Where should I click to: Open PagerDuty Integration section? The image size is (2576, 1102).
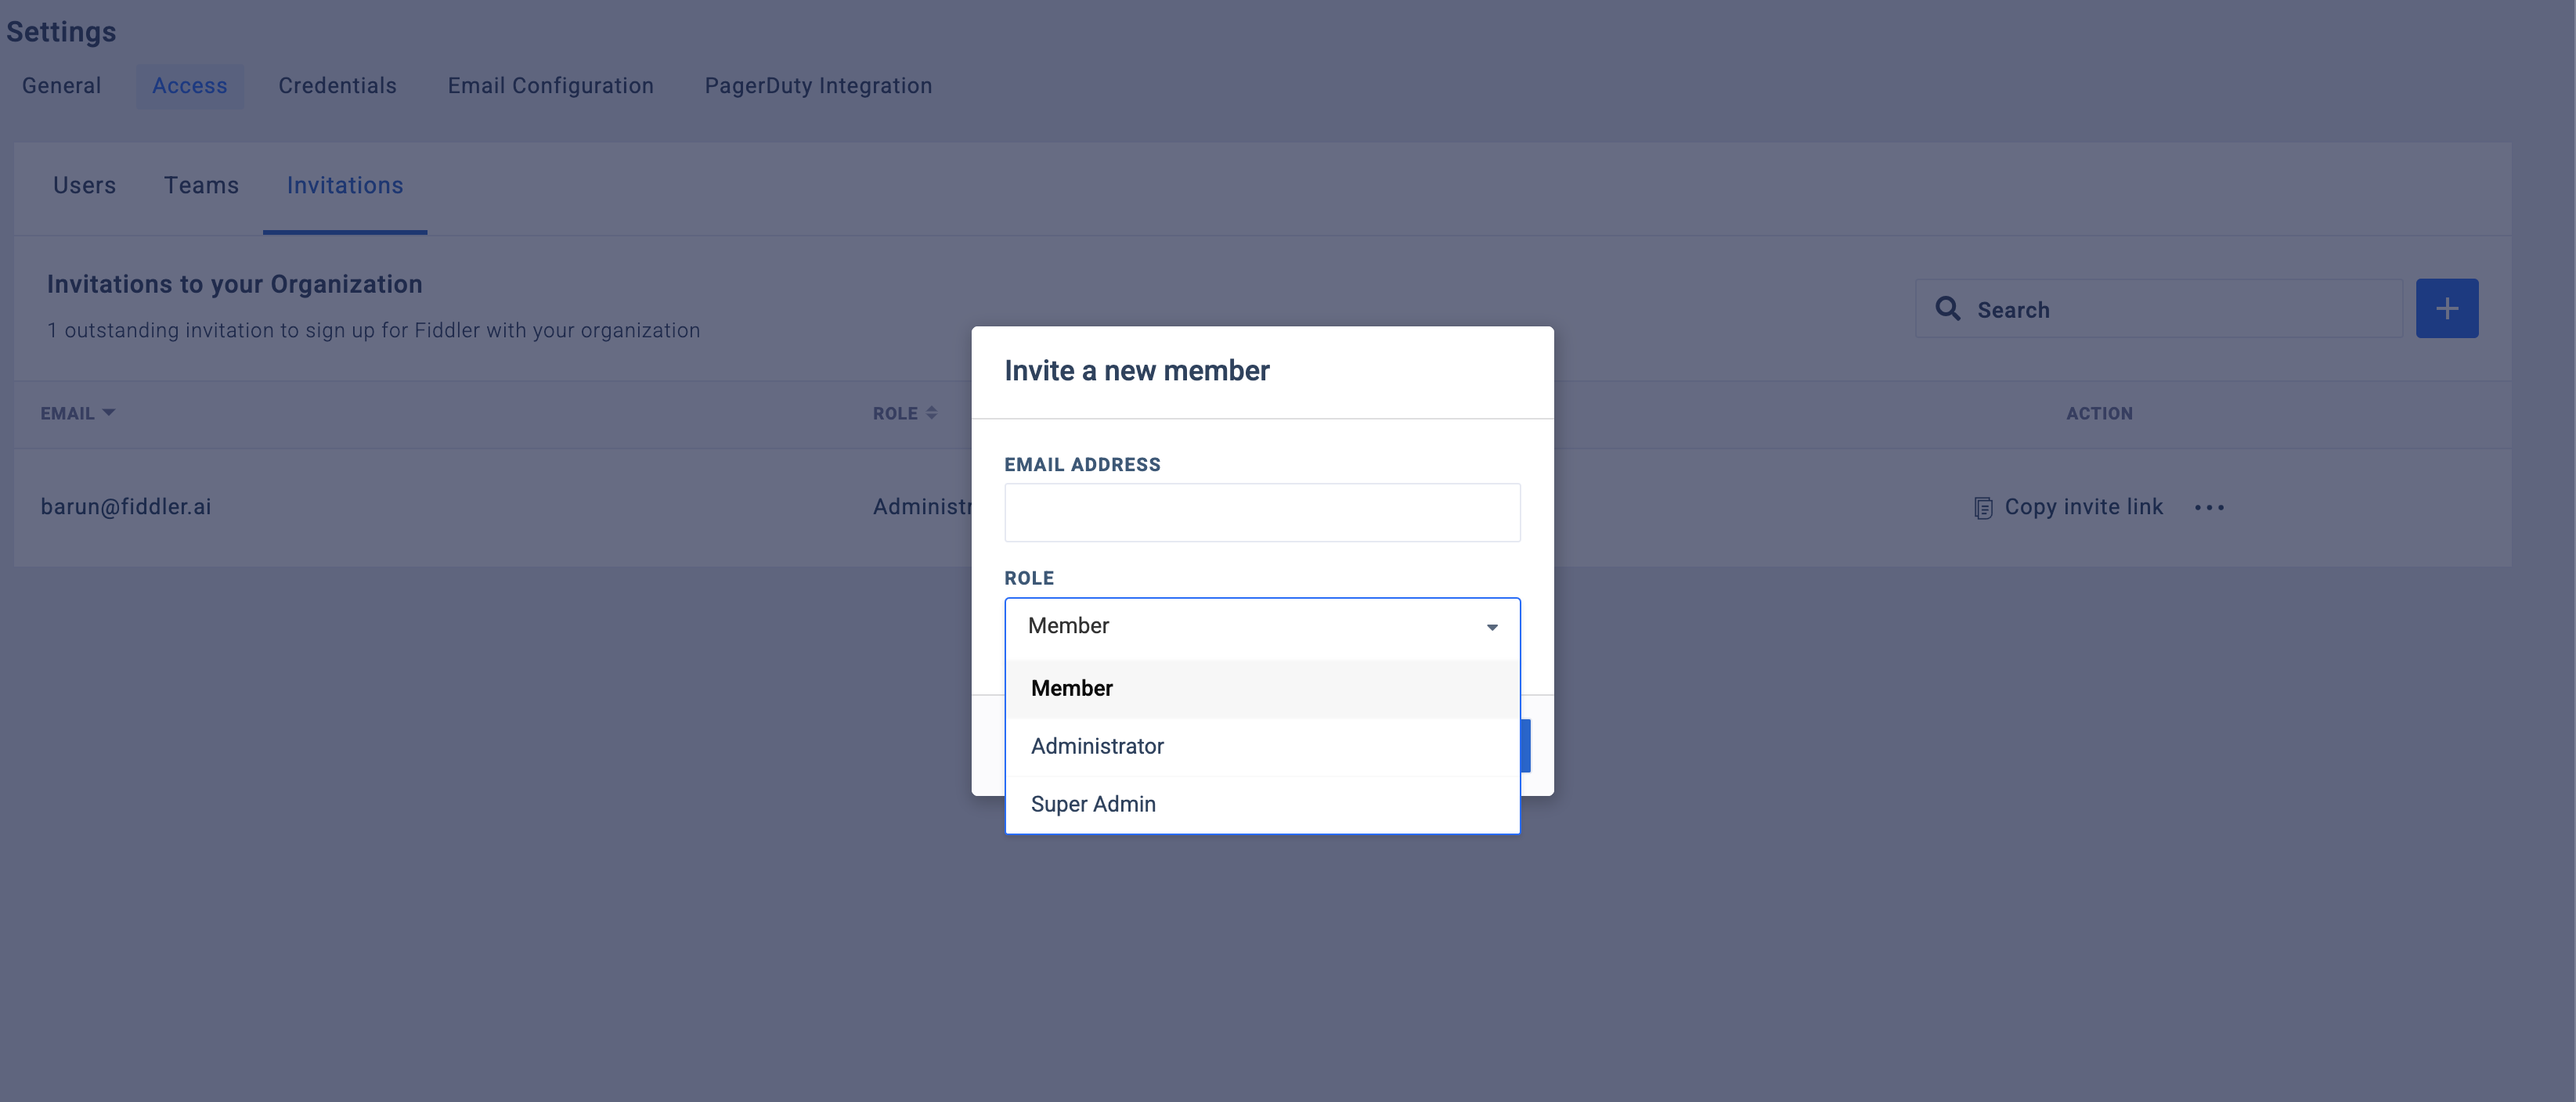coord(817,86)
